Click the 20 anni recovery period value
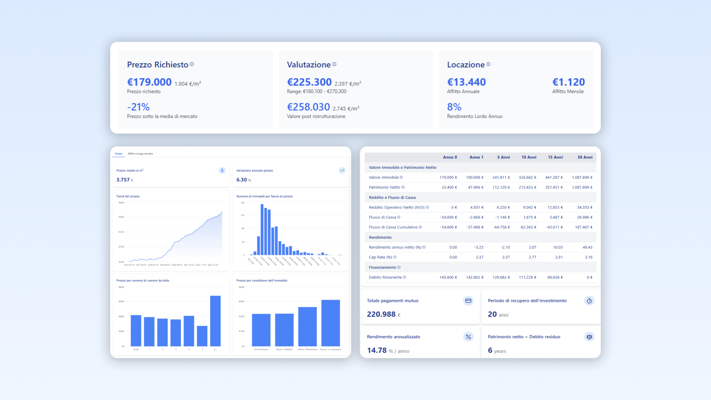 click(x=498, y=314)
